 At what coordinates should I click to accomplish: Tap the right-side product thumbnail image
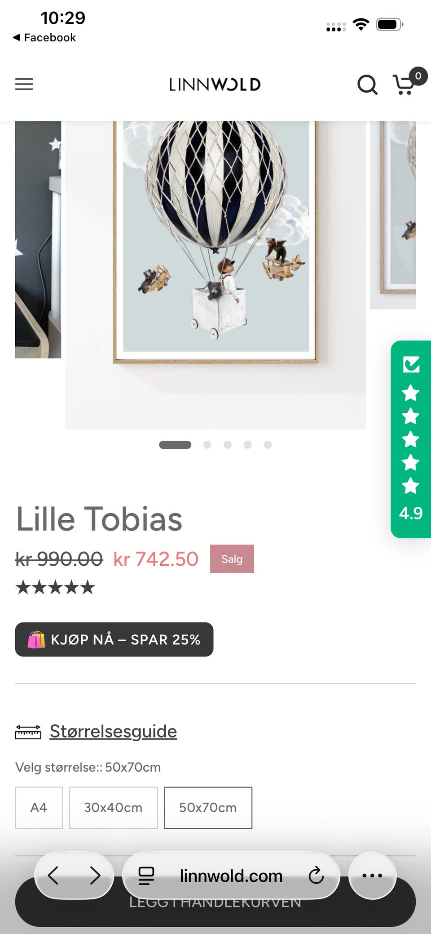[x=393, y=215]
